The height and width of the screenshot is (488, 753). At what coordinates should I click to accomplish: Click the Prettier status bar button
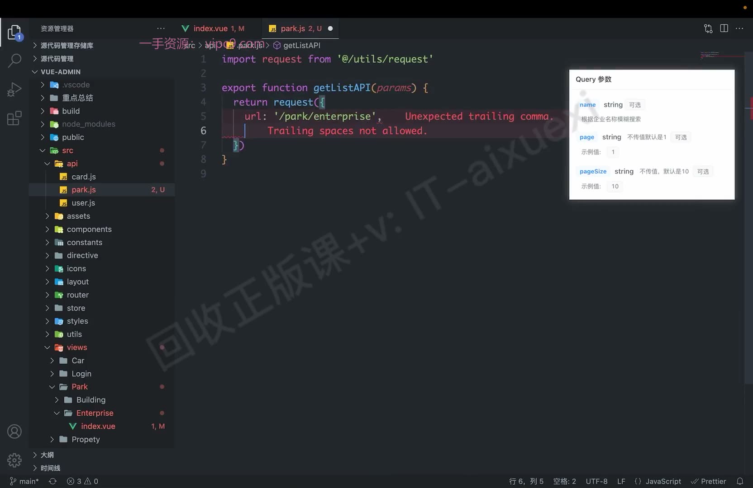point(709,481)
